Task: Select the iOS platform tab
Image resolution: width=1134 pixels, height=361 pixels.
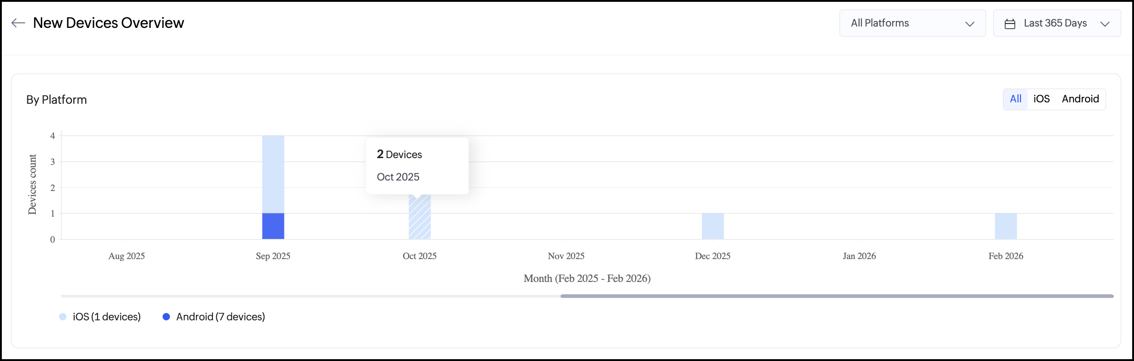Action: [1041, 99]
